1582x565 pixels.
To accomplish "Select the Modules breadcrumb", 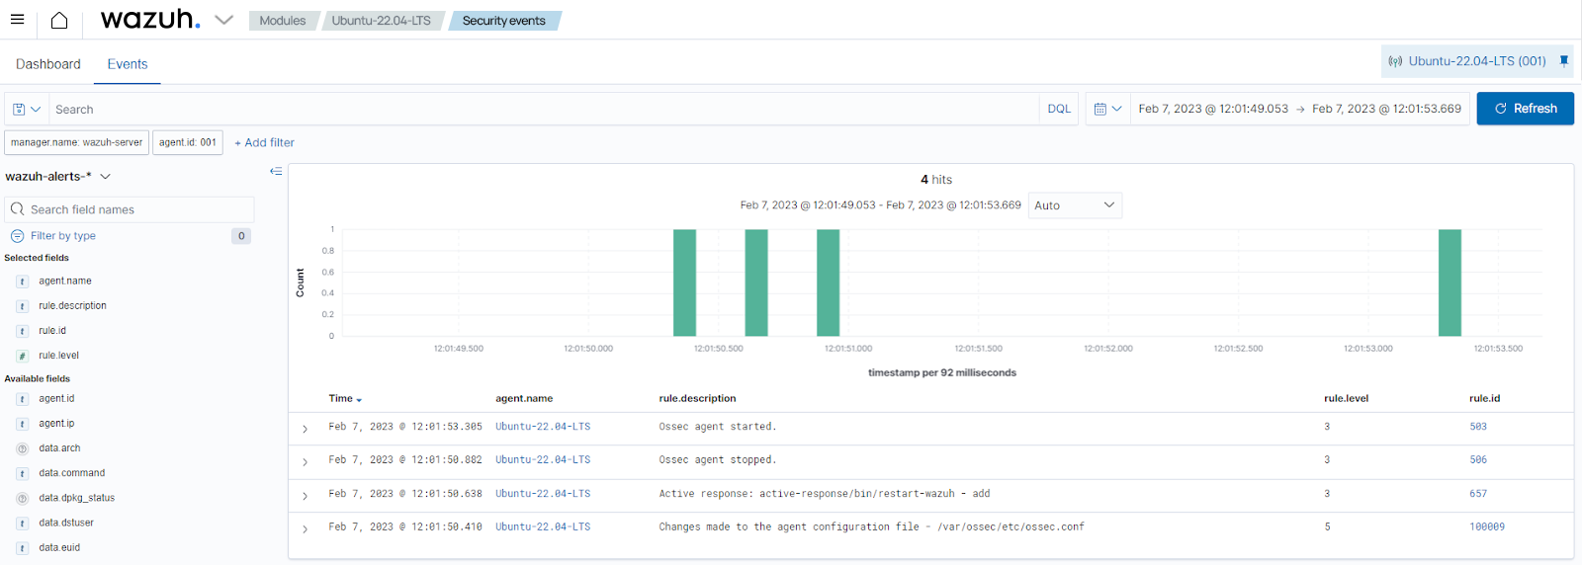I will [283, 21].
